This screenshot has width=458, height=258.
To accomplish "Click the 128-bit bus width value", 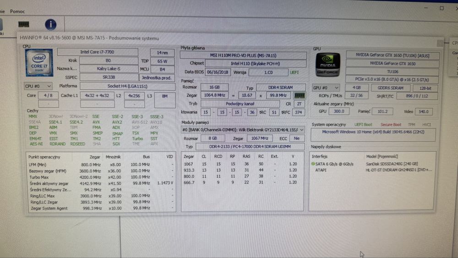I will coord(425,88).
